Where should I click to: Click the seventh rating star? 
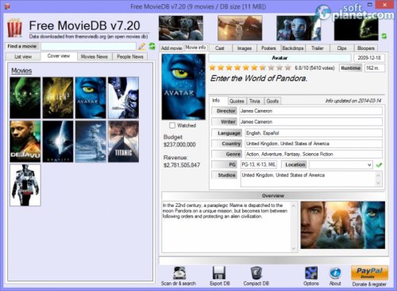pos(263,67)
